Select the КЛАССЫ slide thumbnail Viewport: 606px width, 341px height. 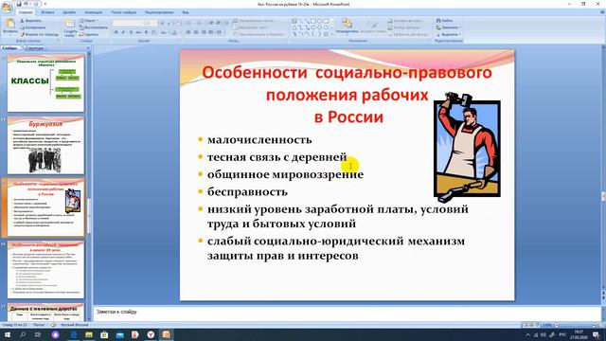tap(45, 82)
